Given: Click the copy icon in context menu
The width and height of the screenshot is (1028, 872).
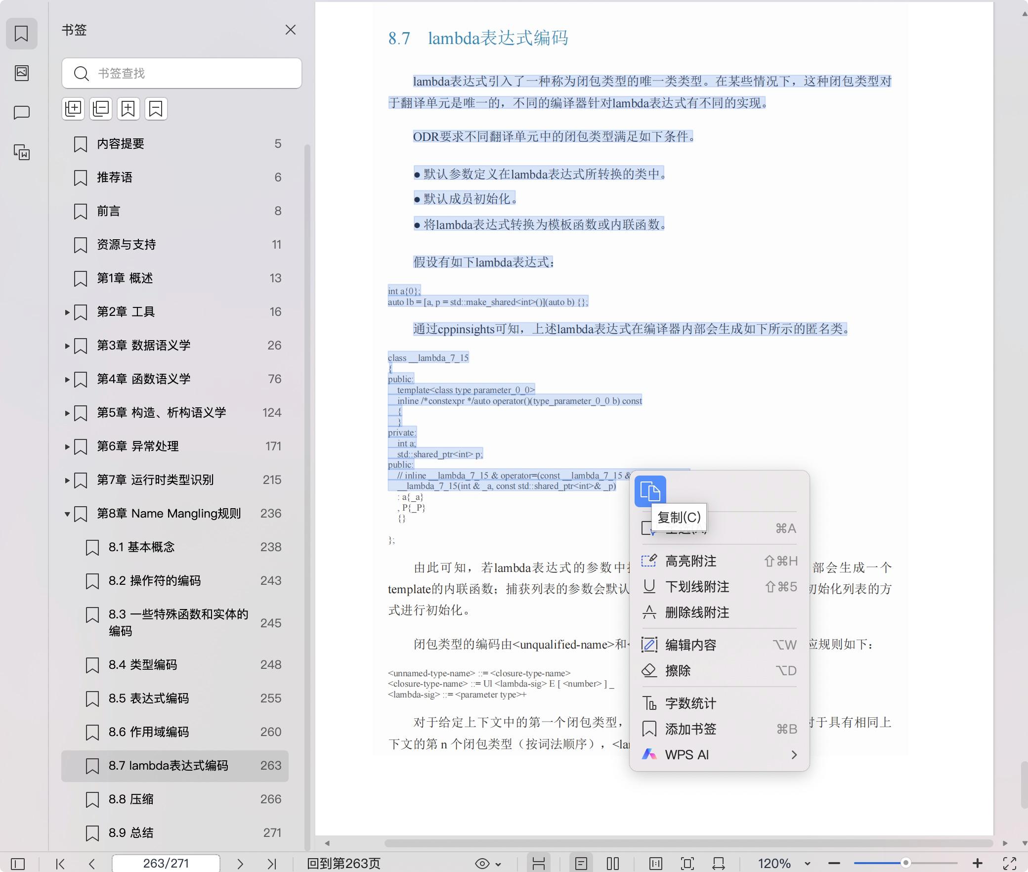Looking at the screenshot, I should point(650,491).
